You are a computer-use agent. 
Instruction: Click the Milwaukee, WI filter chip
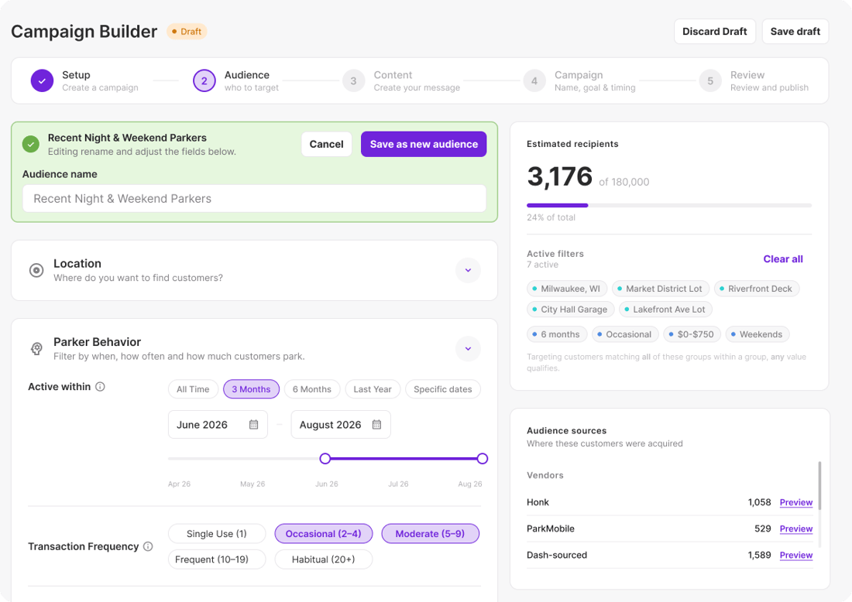coord(567,289)
